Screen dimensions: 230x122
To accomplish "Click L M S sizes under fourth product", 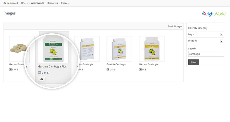I will (x=113, y=69).
